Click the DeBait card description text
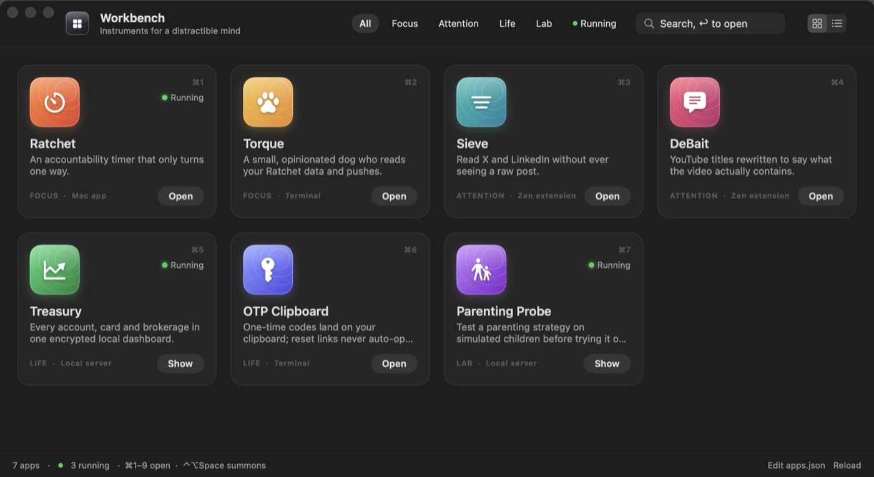 751,165
